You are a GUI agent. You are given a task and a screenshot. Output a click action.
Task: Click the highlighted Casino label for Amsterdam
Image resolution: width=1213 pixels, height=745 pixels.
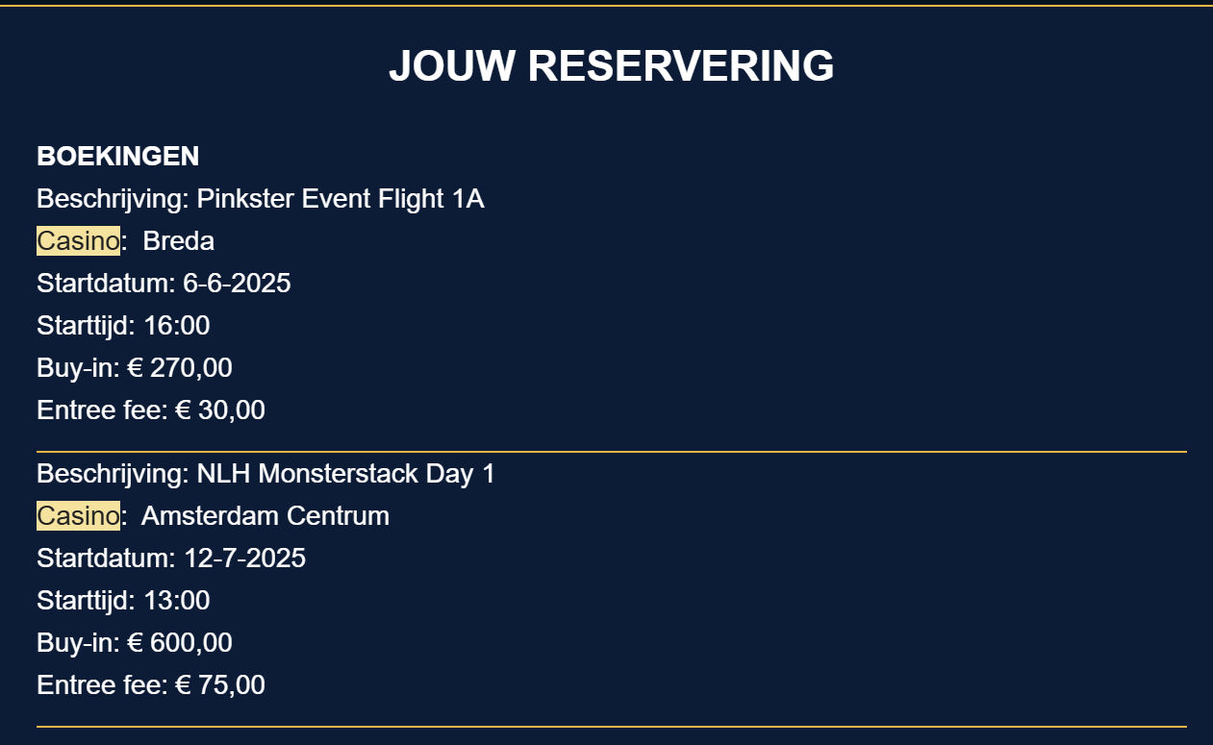[x=78, y=516]
